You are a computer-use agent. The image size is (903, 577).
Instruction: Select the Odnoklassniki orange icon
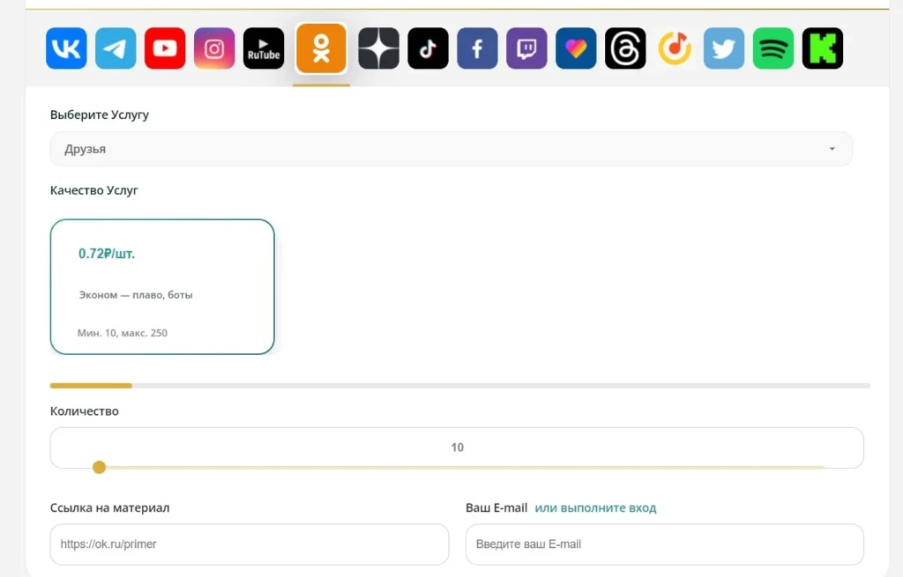click(x=321, y=48)
